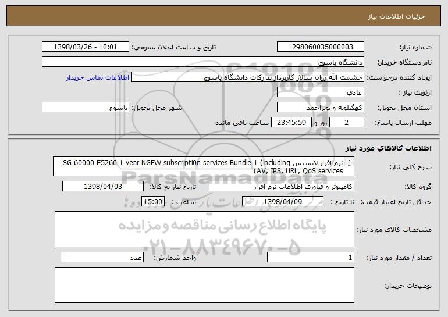
Task: Click the general description box with SG-60000-E5260
Action: coord(204,166)
